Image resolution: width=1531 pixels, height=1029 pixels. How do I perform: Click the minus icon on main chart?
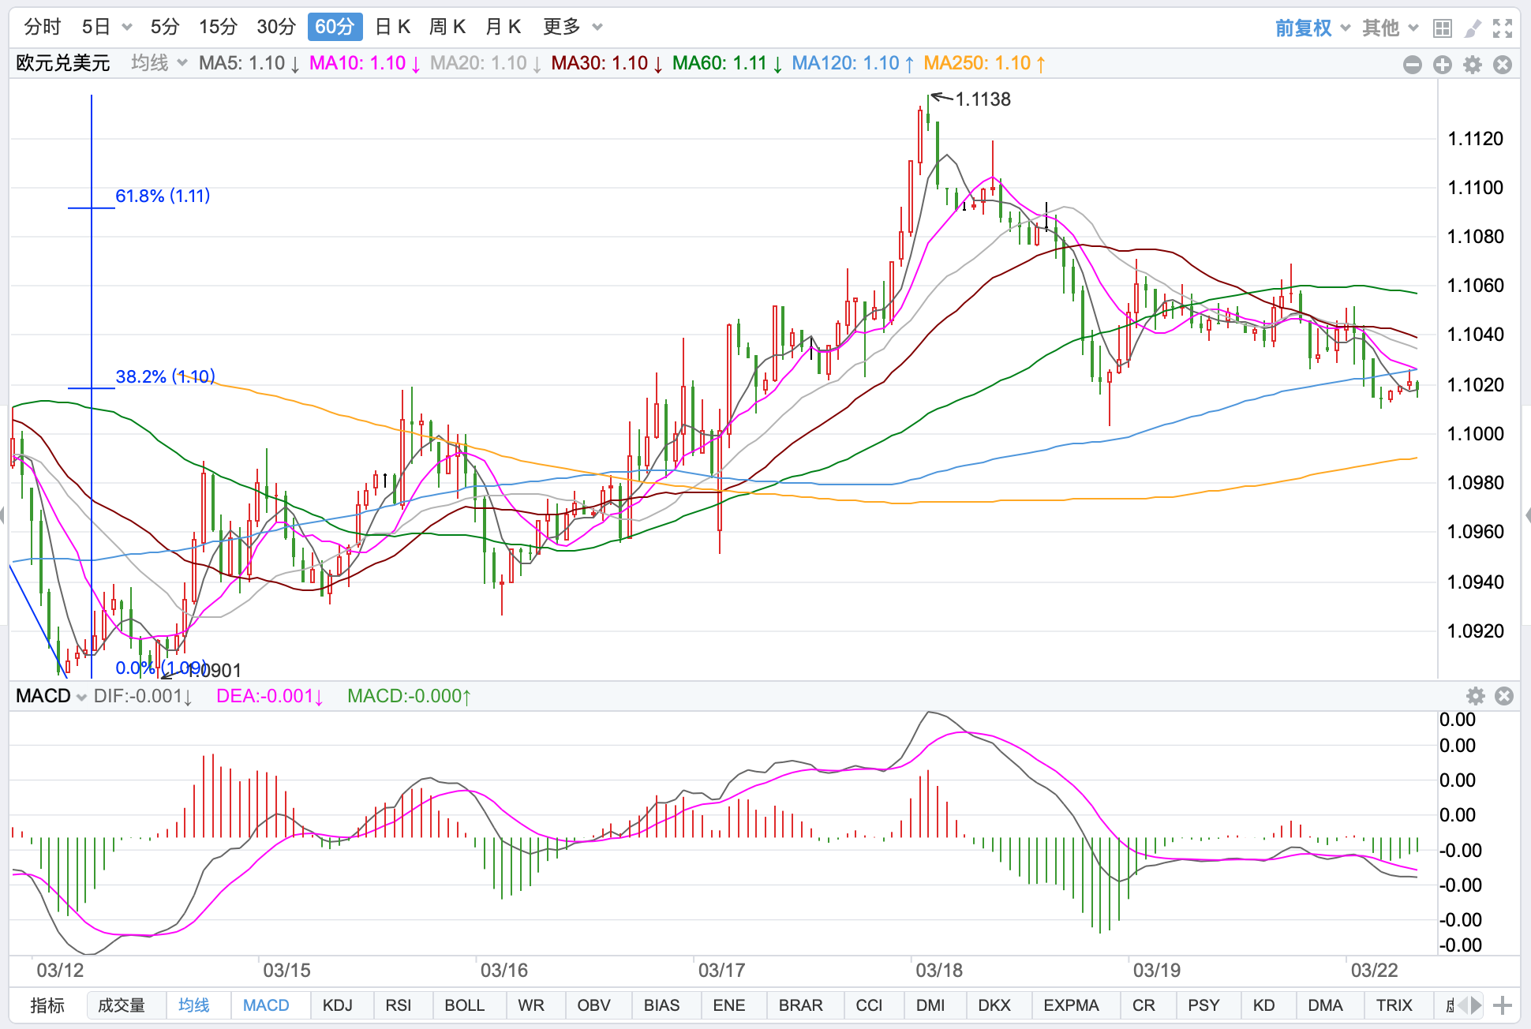coord(1413,65)
